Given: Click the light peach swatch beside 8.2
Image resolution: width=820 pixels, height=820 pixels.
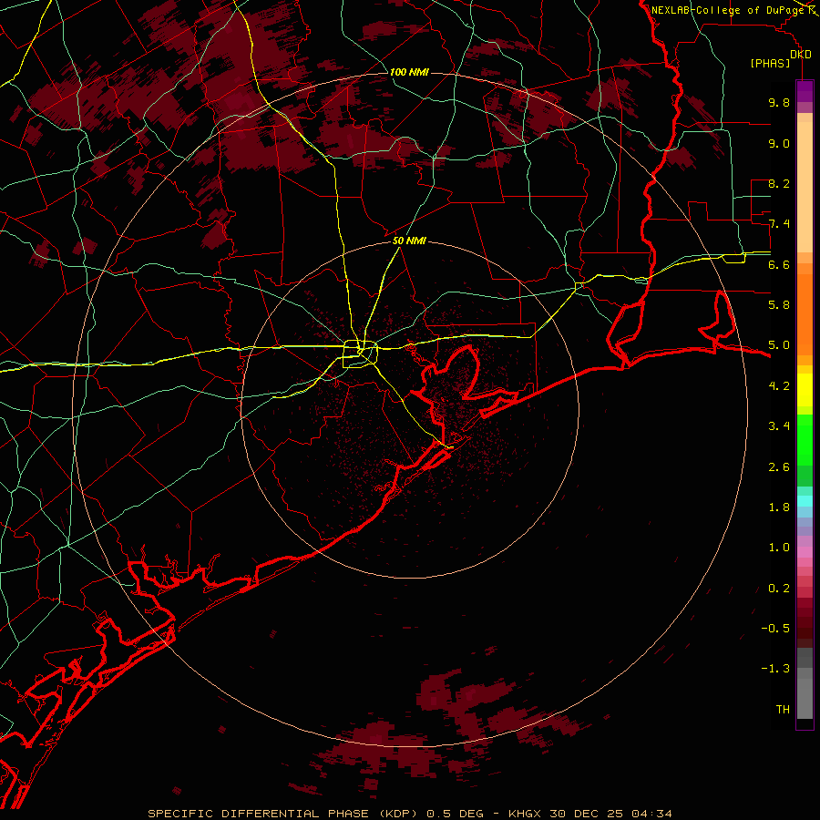Looking at the screenshot, I should point(805,187).
